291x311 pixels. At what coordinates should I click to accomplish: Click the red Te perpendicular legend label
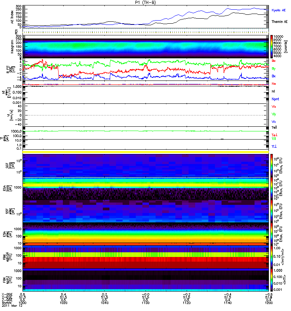click(274, 135)
